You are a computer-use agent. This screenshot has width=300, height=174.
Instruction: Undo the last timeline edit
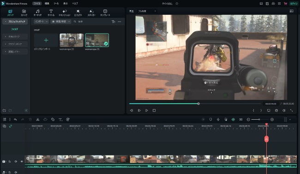pyautogui.click(x=15, y=119)
